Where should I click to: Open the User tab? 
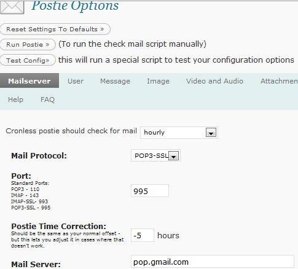tap(76, 81)
